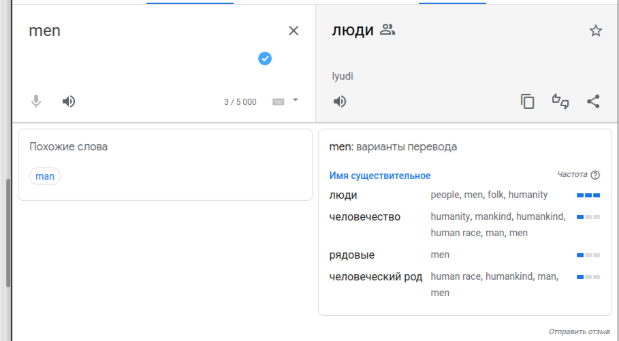619x341 pixels.
Task: Start voice input with microphone icon
Action: (36, 101)
